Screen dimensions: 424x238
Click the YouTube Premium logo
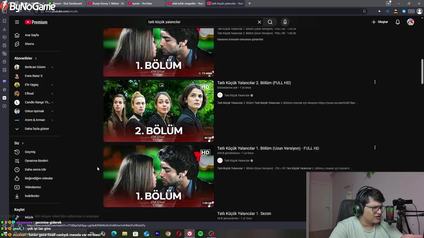click(36, 22)
